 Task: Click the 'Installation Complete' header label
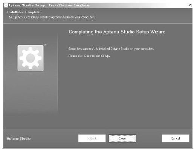23,12
